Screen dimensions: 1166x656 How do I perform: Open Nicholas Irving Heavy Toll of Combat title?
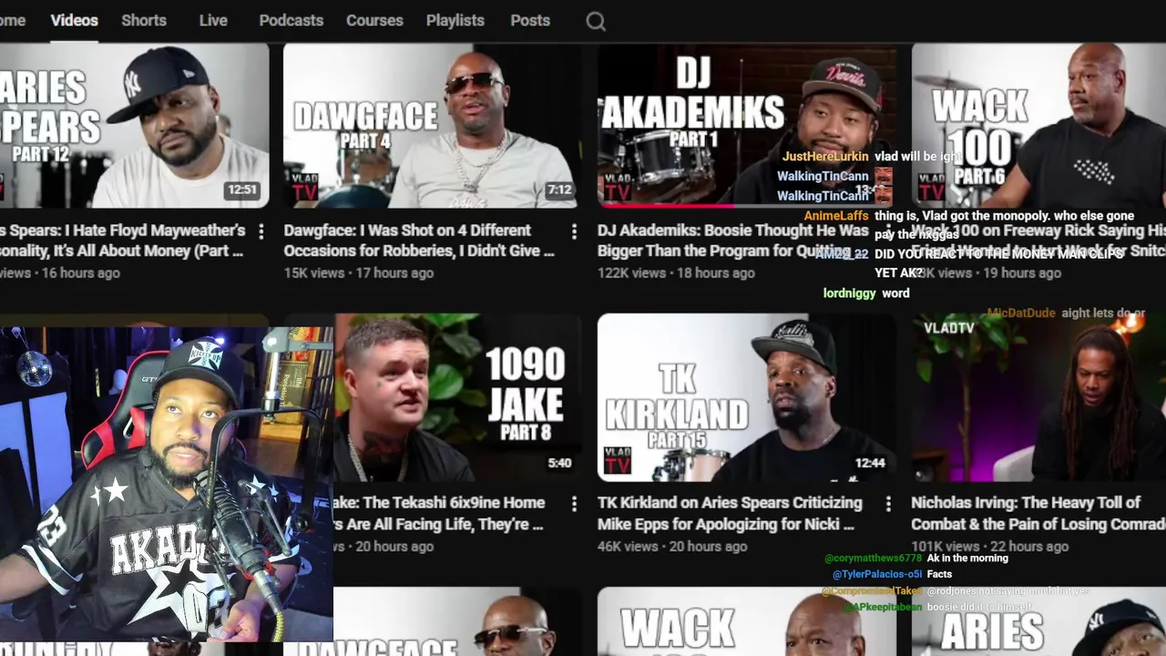(1038, 513)
